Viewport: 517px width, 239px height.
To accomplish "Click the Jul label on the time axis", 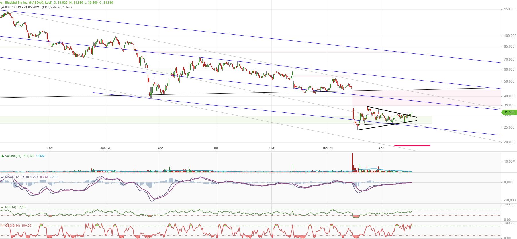I will [216, 148].
